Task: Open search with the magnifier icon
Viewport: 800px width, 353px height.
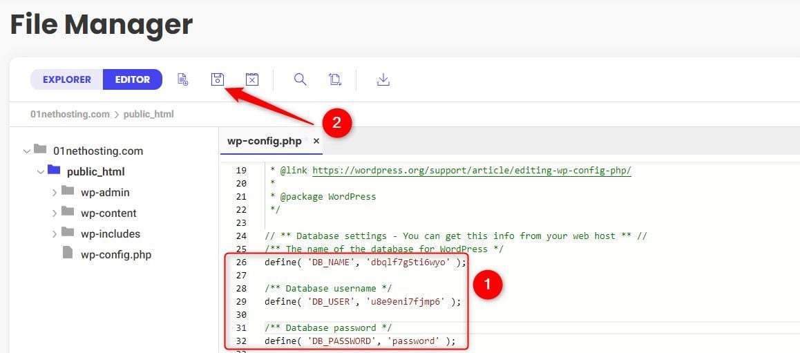Action: 301,79
